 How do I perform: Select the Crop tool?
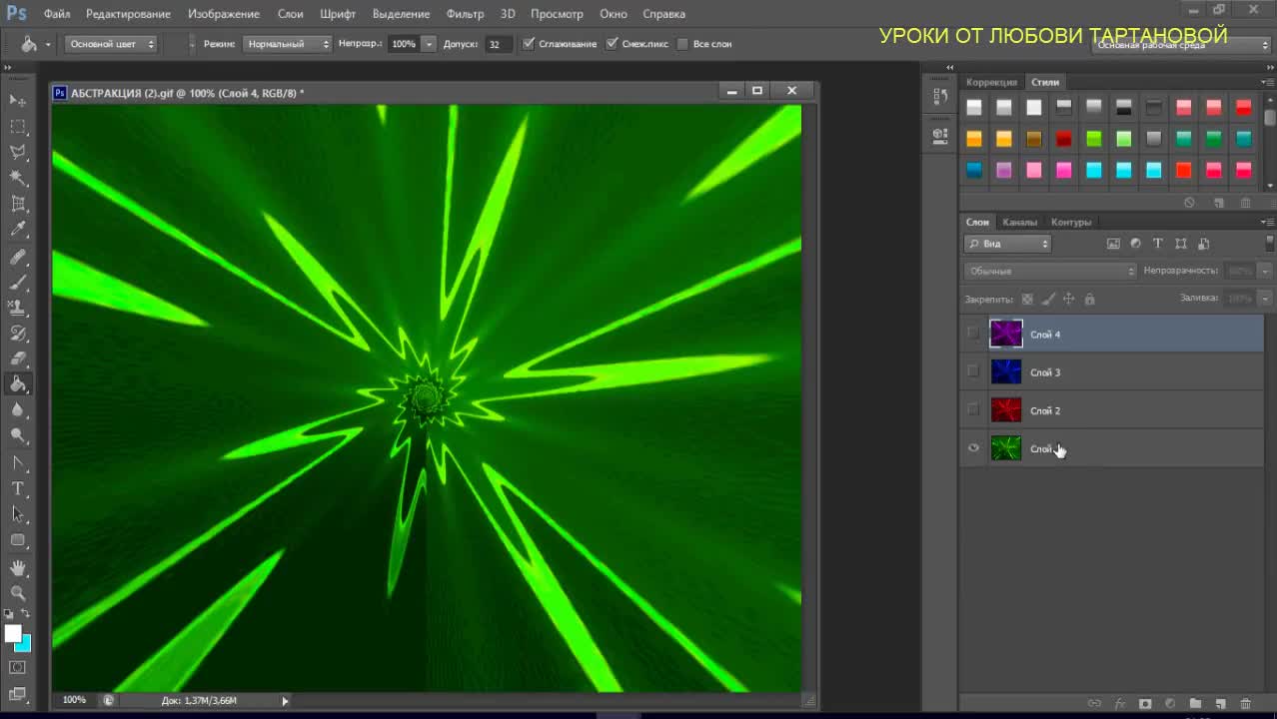[18, 204]
